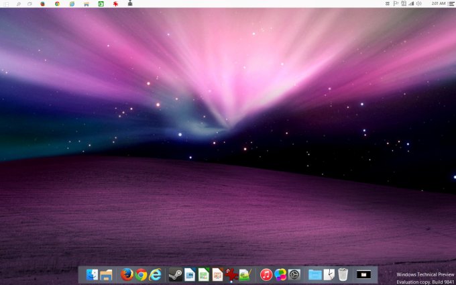Image resolution: width=456 pixels, height=285 pixels.
Task: Open the Recycle Bin trash can
Action: coord(343,274)
